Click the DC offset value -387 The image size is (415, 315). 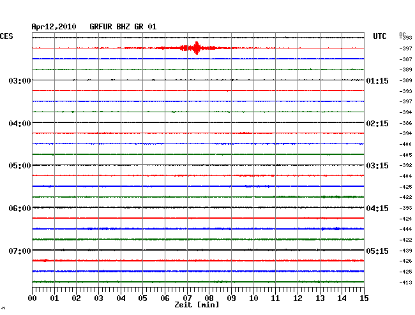405,59
